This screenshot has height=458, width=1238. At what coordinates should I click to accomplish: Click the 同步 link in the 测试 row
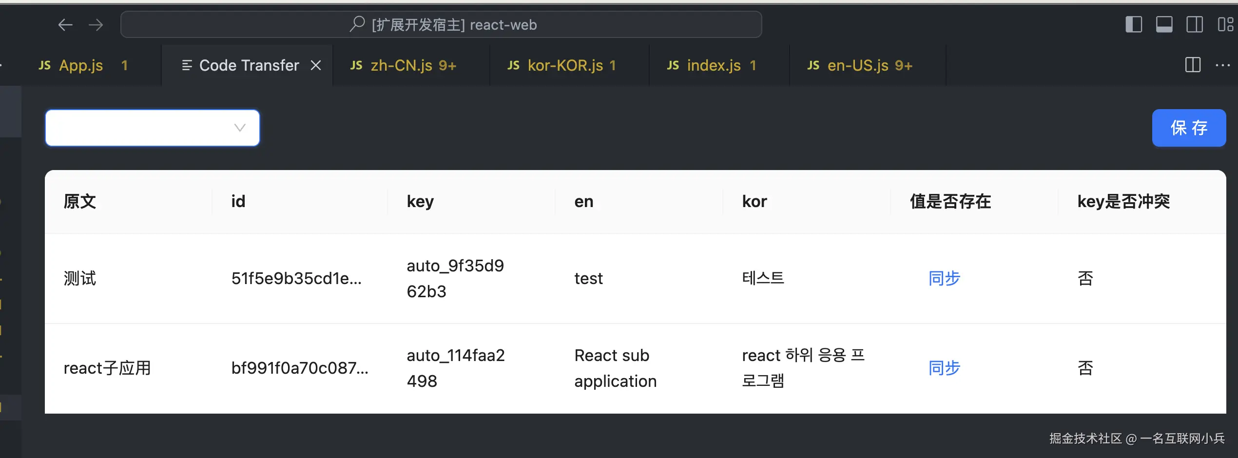(x=944, y=278)
